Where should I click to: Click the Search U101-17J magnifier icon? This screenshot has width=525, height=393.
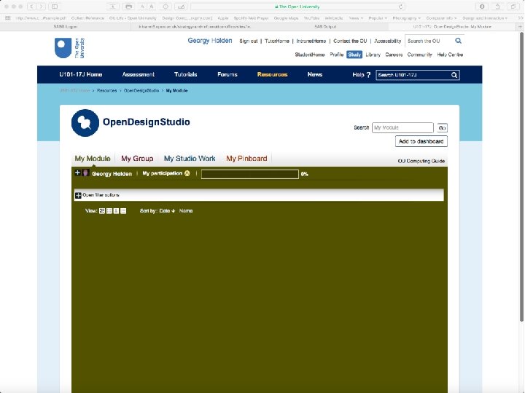[454, 75]
